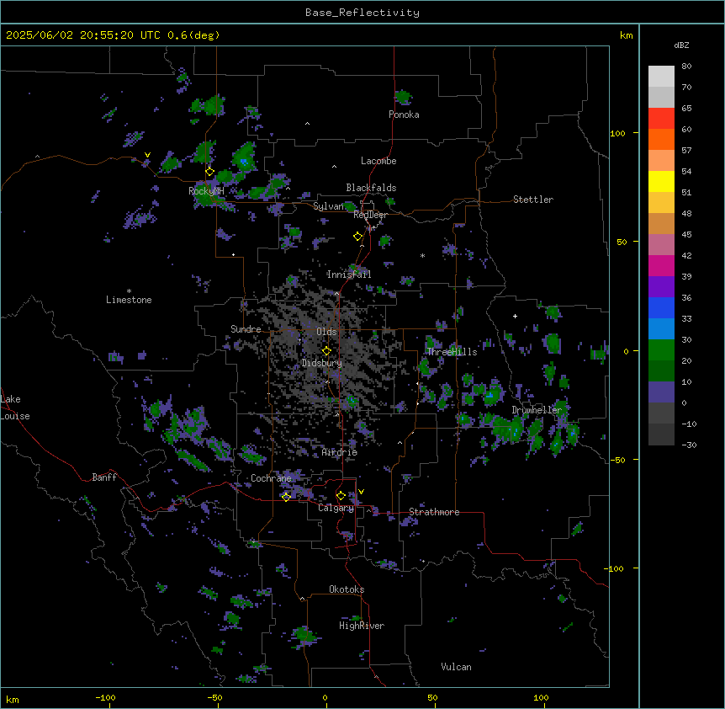This screenshot has height=709, width=725.
Task: Pick the red 60-65 dBZ legend swatch
Action: pyautogui.click(x=661, y=119)
